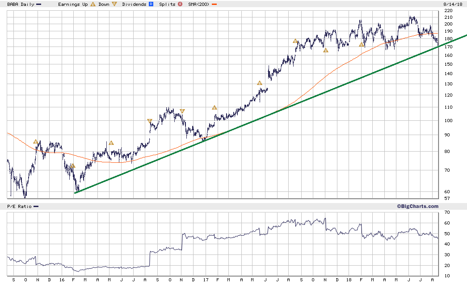Select the earnings-up marker near November 2015
467x284 pixels.
(x=36, y=142)
